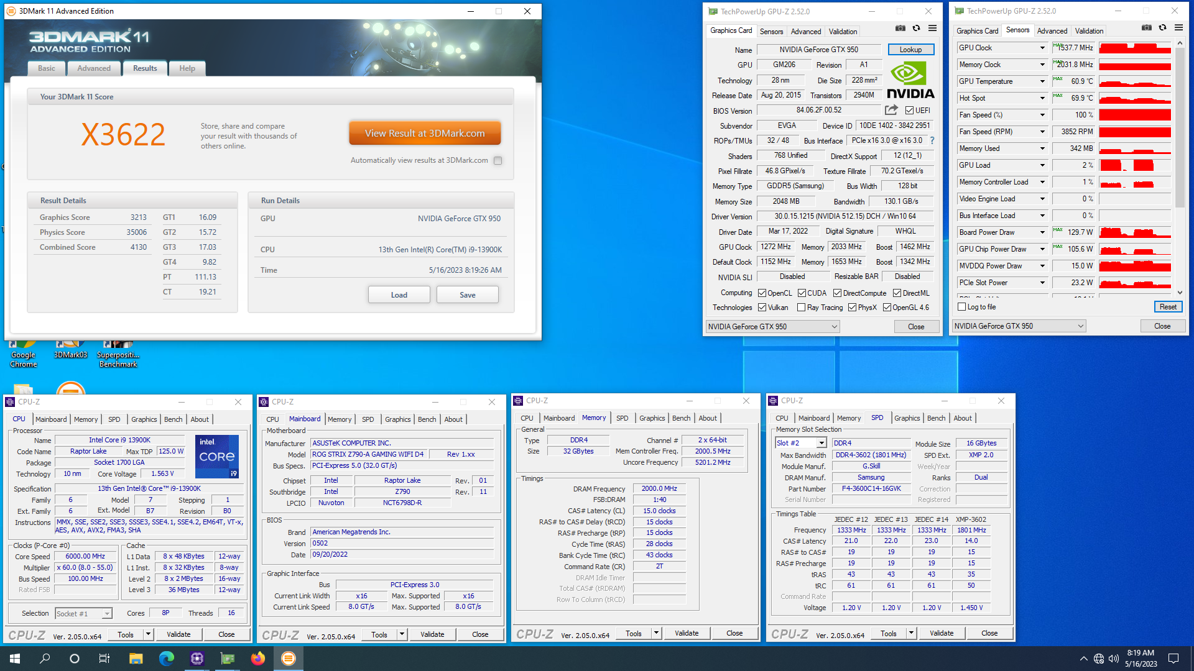Open the Help tab in 3DMark 11
The width and height of the screenshot is (1194, 671).
pos(187,68)
